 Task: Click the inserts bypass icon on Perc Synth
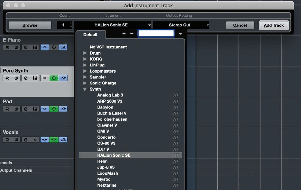pos(45,78)
